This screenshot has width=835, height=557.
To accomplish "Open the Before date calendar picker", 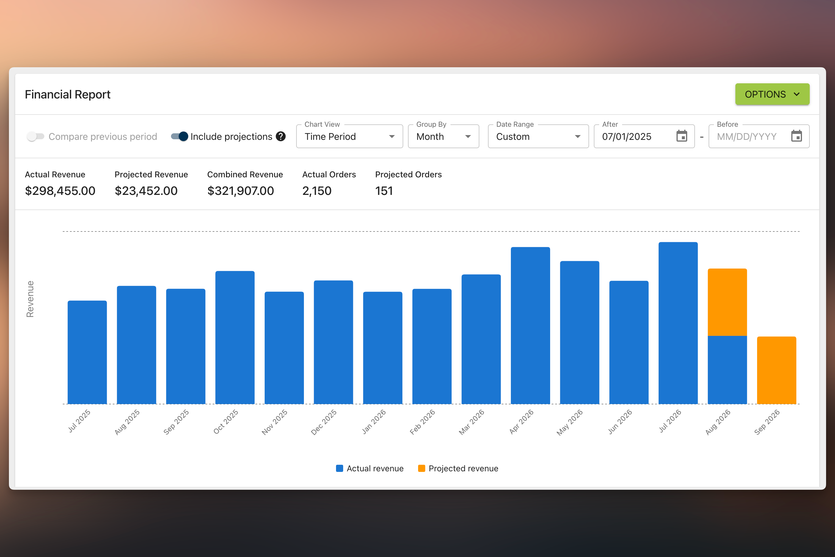I will tap(796, 136).
